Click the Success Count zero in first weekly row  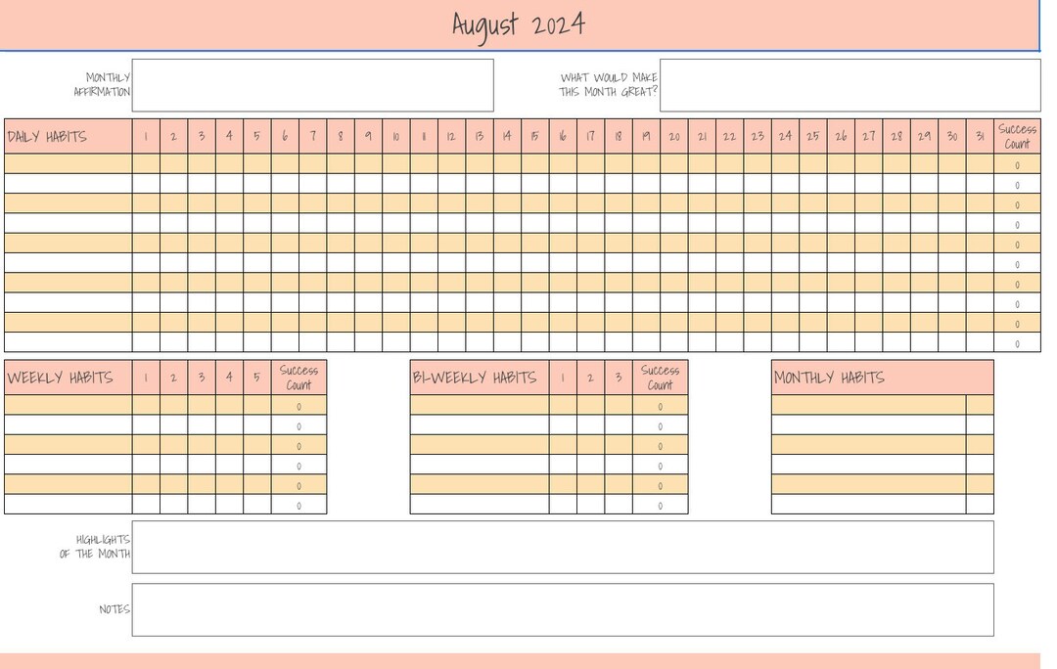coord(299,406)
